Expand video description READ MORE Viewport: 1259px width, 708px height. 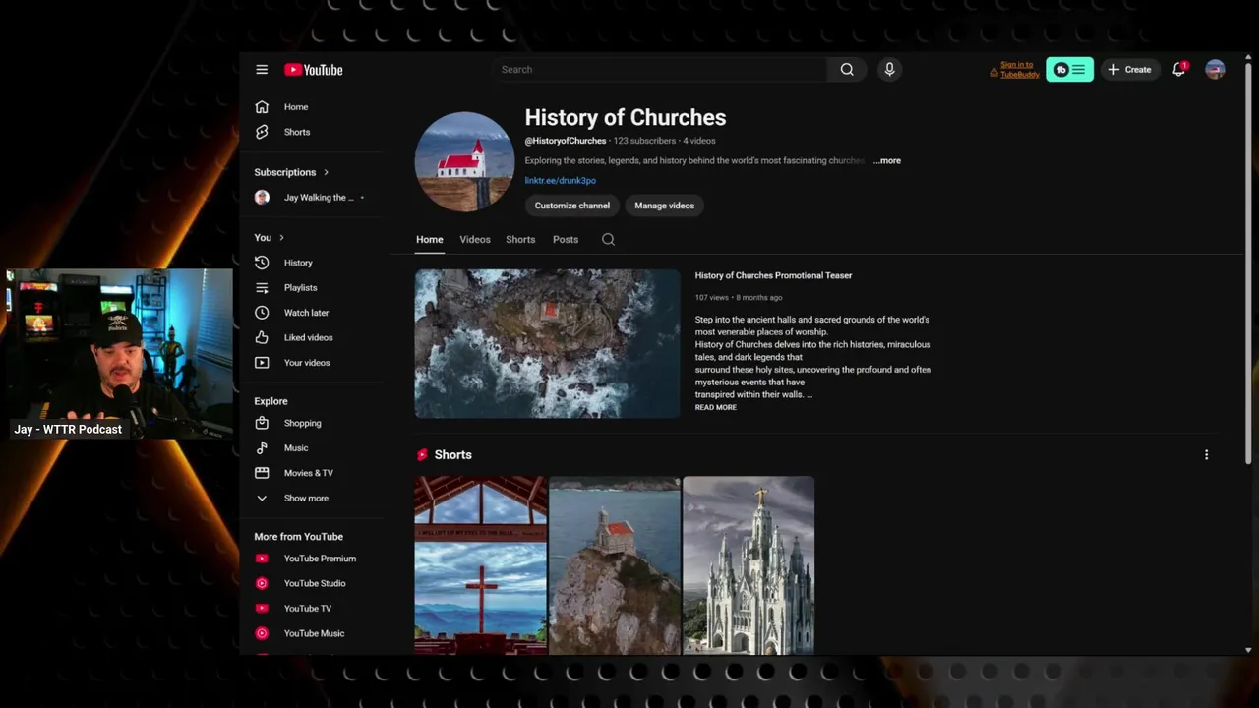click(x=715, y=407)
